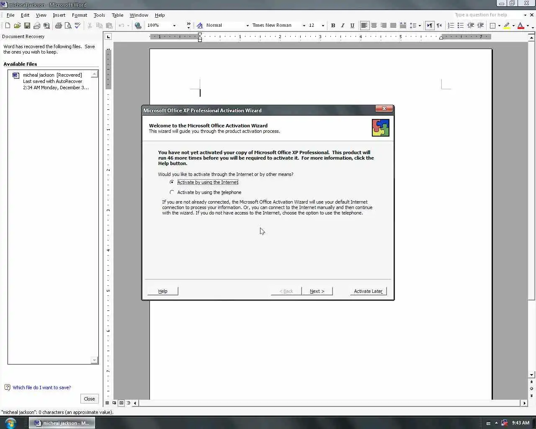536x429 pixels.
Task: Open the Insert menu
Action: 59,15
